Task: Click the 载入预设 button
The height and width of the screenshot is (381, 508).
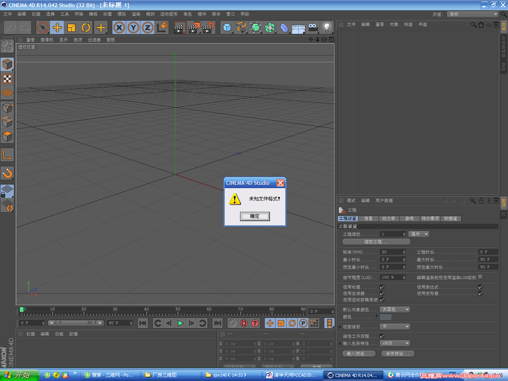Action: [359, 354]
